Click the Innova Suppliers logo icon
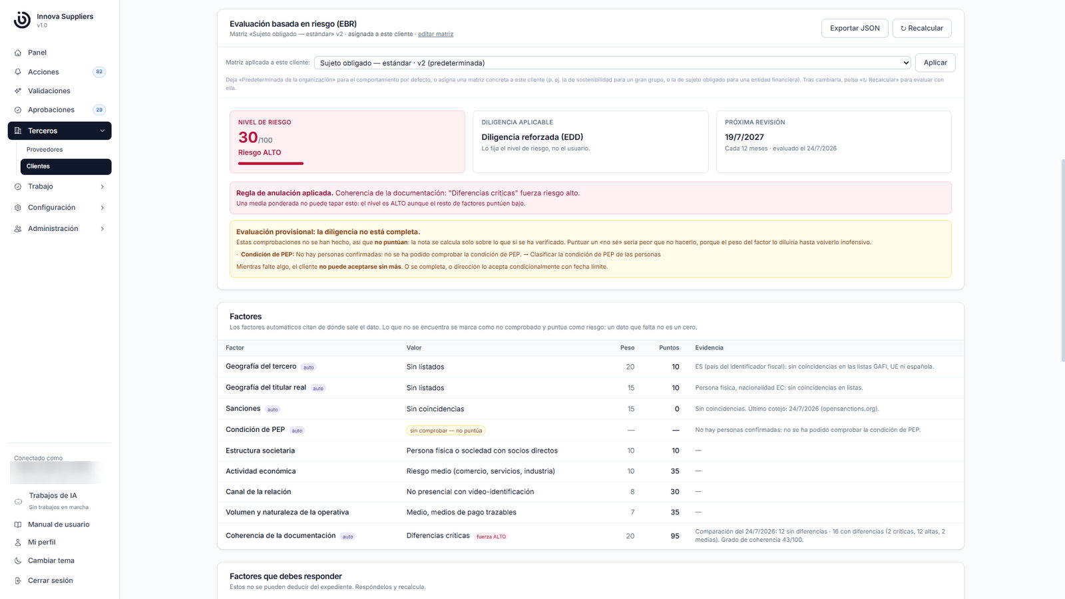The width and height of the screenshot is (1065, 599). coord(22,20)
